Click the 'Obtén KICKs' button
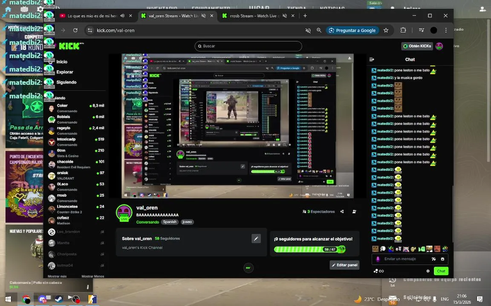The image size is (491, 306). [417, 46]
